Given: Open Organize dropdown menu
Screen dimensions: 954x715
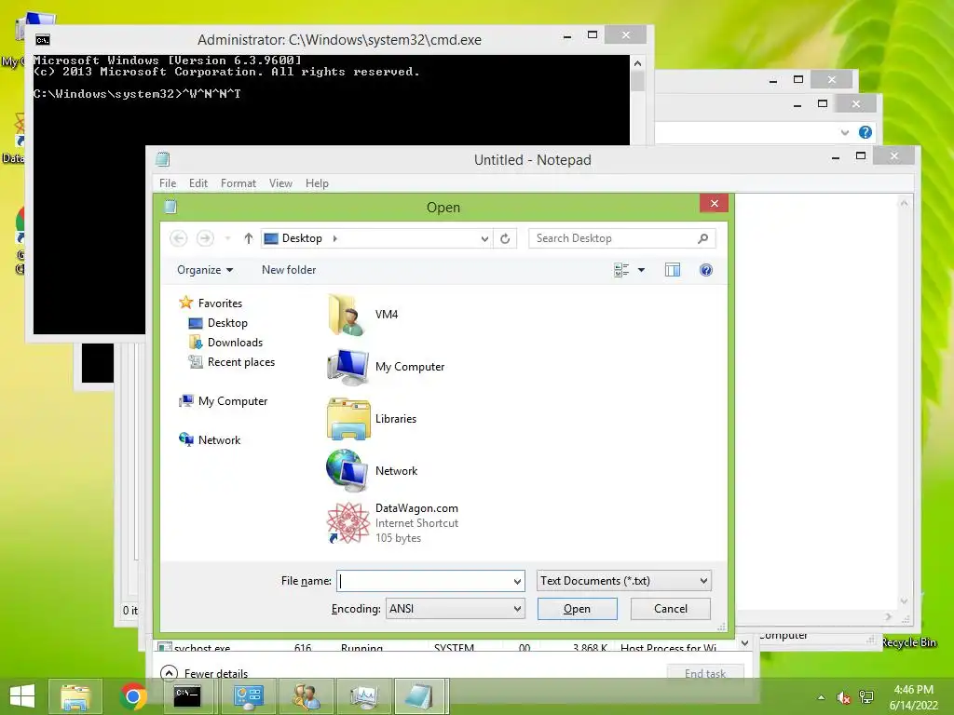Looking at the screenshot, I should 205,270.
